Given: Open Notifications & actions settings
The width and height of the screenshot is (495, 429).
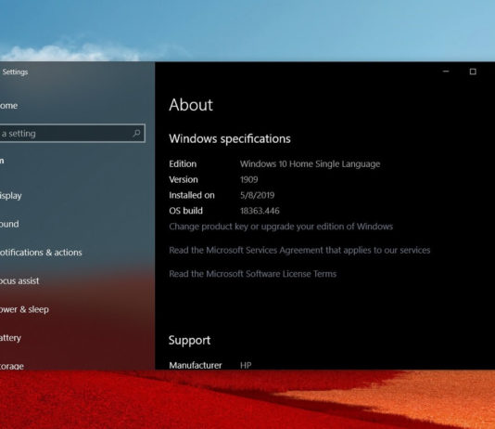Looking at the screenshot, I should pyautogui.click(x=41, y=253).
